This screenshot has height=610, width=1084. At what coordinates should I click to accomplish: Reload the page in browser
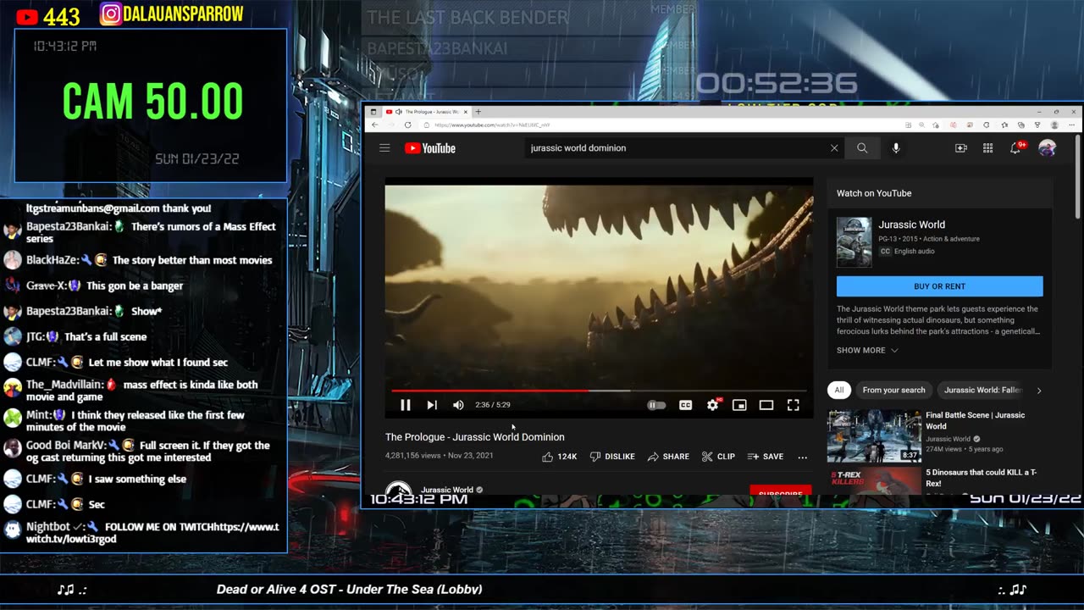[x=407, y=125]
